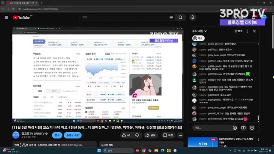
Task: Open the on-screen keyboard icon in search
Action: pyautogui.click(x=171, y=18)
